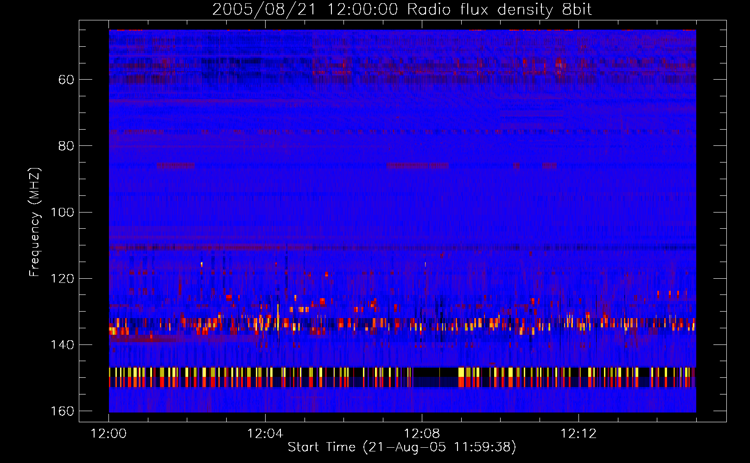Click the 100 frequency tick label
The image size is (750, 463).
pos(63,212)
